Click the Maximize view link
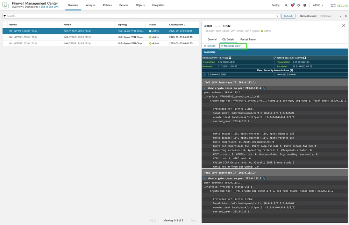This screenshot has height=225, width=349. [x=231, y=46]
